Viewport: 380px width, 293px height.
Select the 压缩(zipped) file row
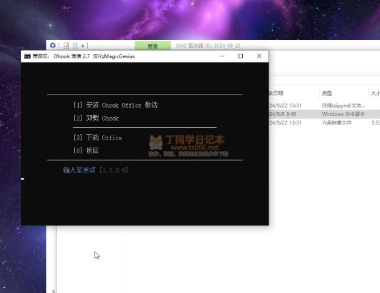pos(324,106)
